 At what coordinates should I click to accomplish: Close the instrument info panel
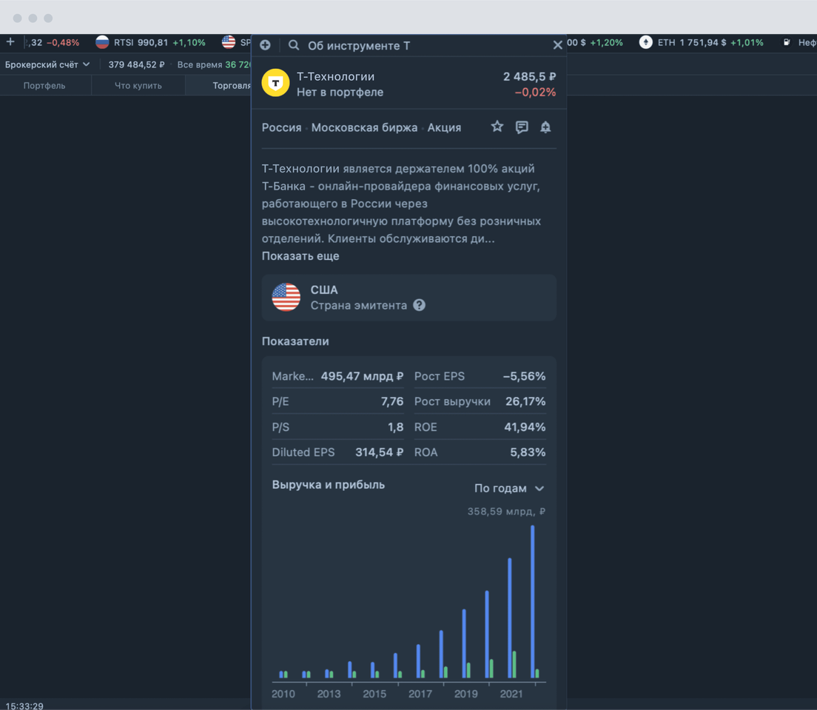557,45
